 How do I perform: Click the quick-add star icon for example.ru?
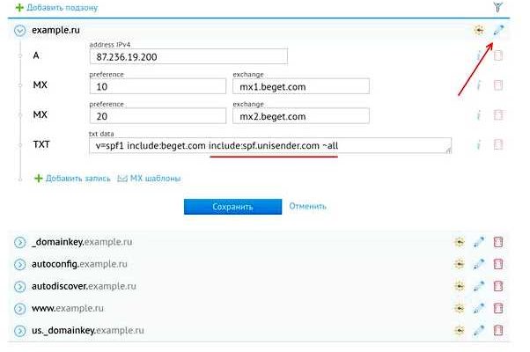(479, 30)
